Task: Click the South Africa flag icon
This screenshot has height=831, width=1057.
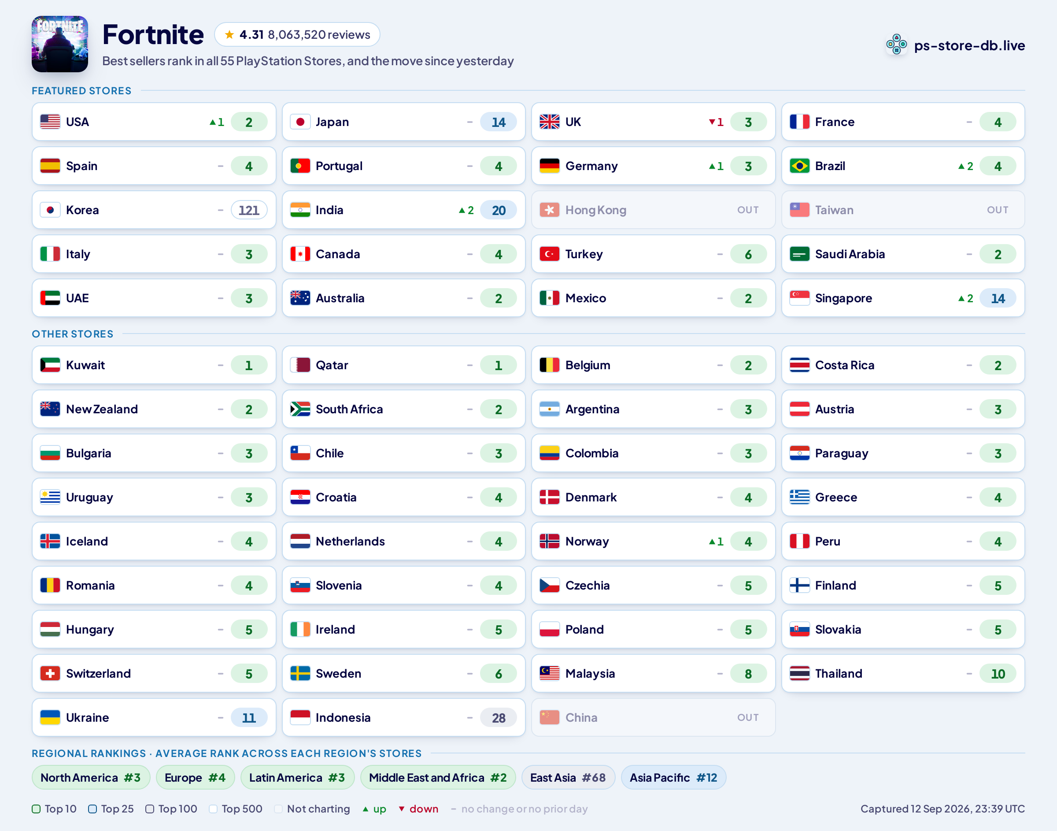Action: pyautogui.click(x=300, y=409)
